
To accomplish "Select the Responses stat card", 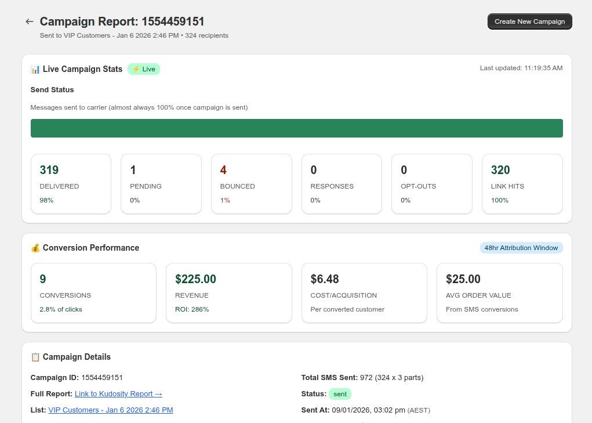I will (342, 184).
